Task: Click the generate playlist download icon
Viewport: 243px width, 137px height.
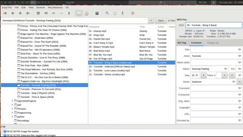Action: 123,13
